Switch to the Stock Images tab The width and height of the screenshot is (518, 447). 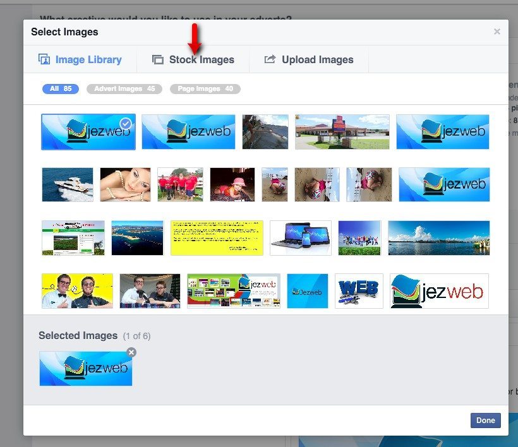200,59
